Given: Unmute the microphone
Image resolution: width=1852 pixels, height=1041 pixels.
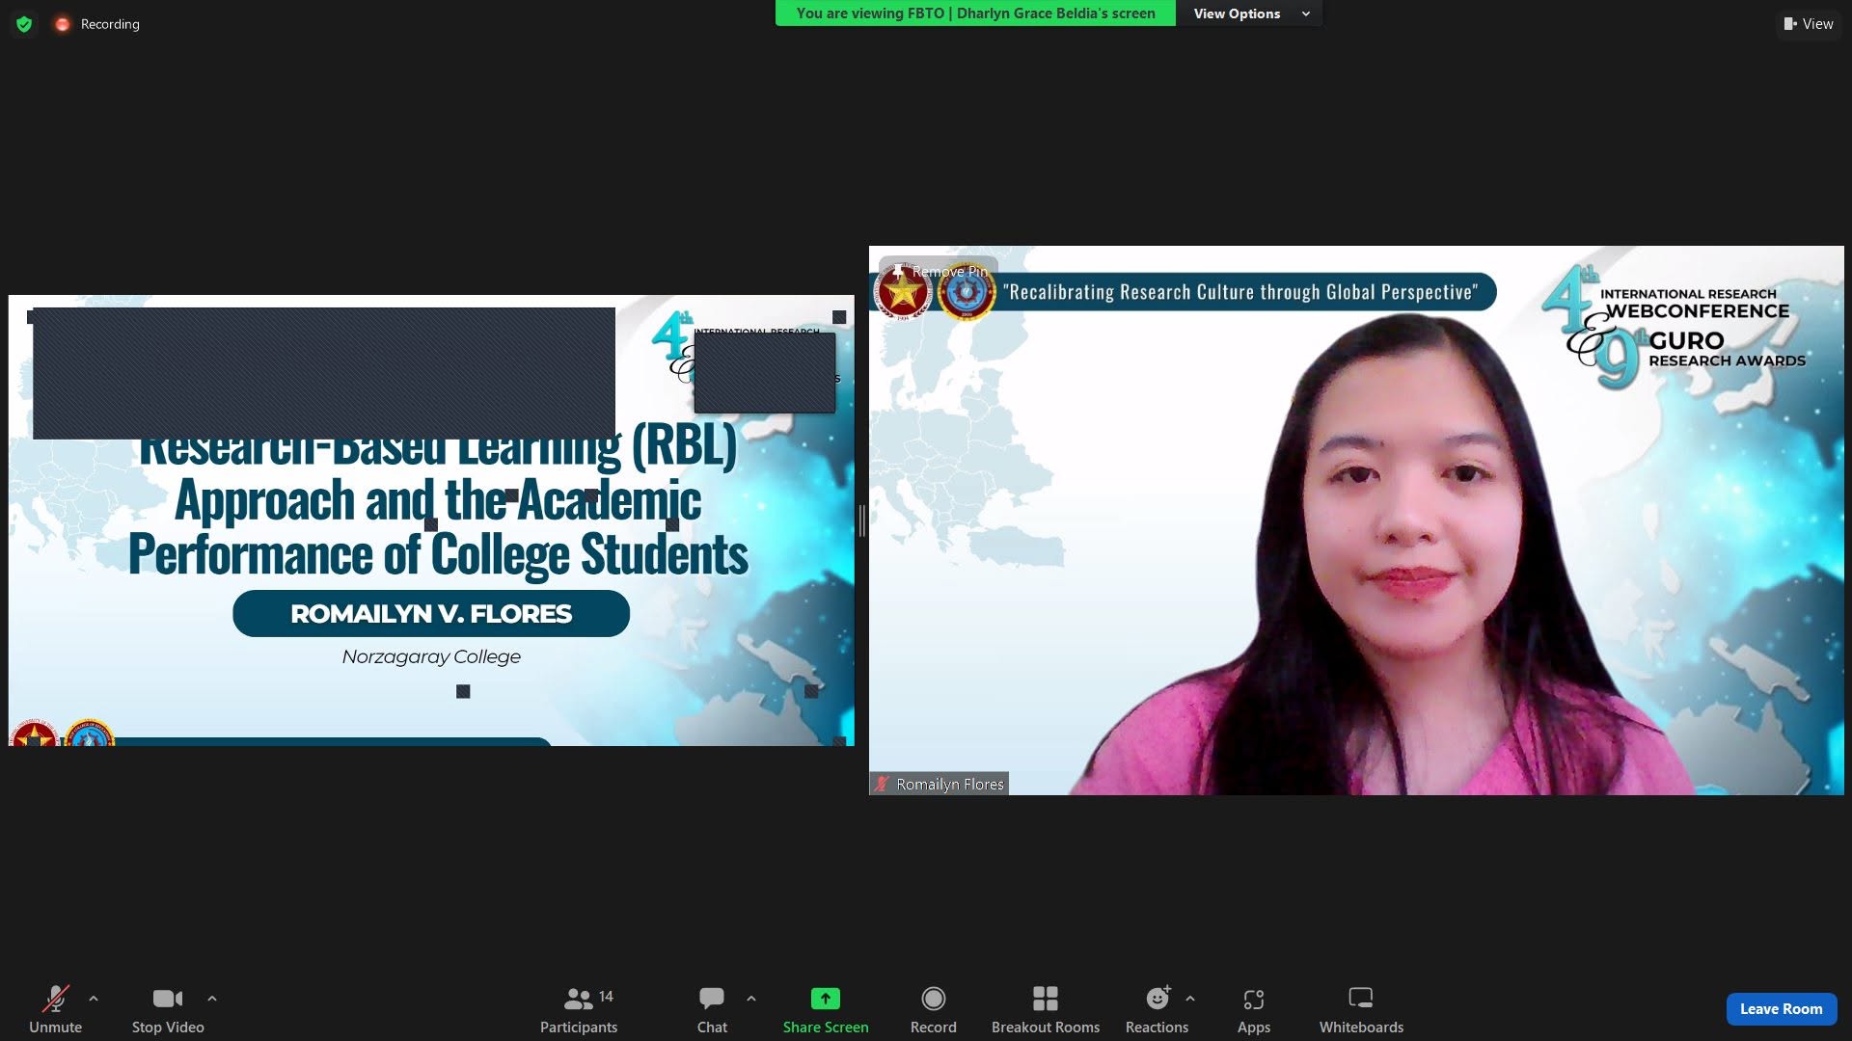Looking at the screenshot, I should click(55, 1009).
